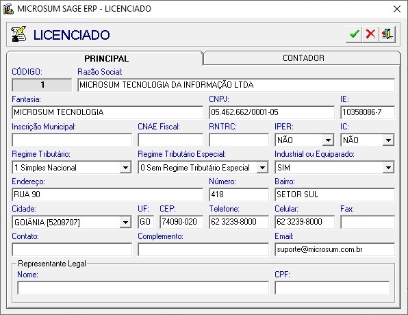The width and height of the screenshot is (408, 315).
Task: Click the CNPJ input field
Action: pyautogui.click(x=272, y=112)
